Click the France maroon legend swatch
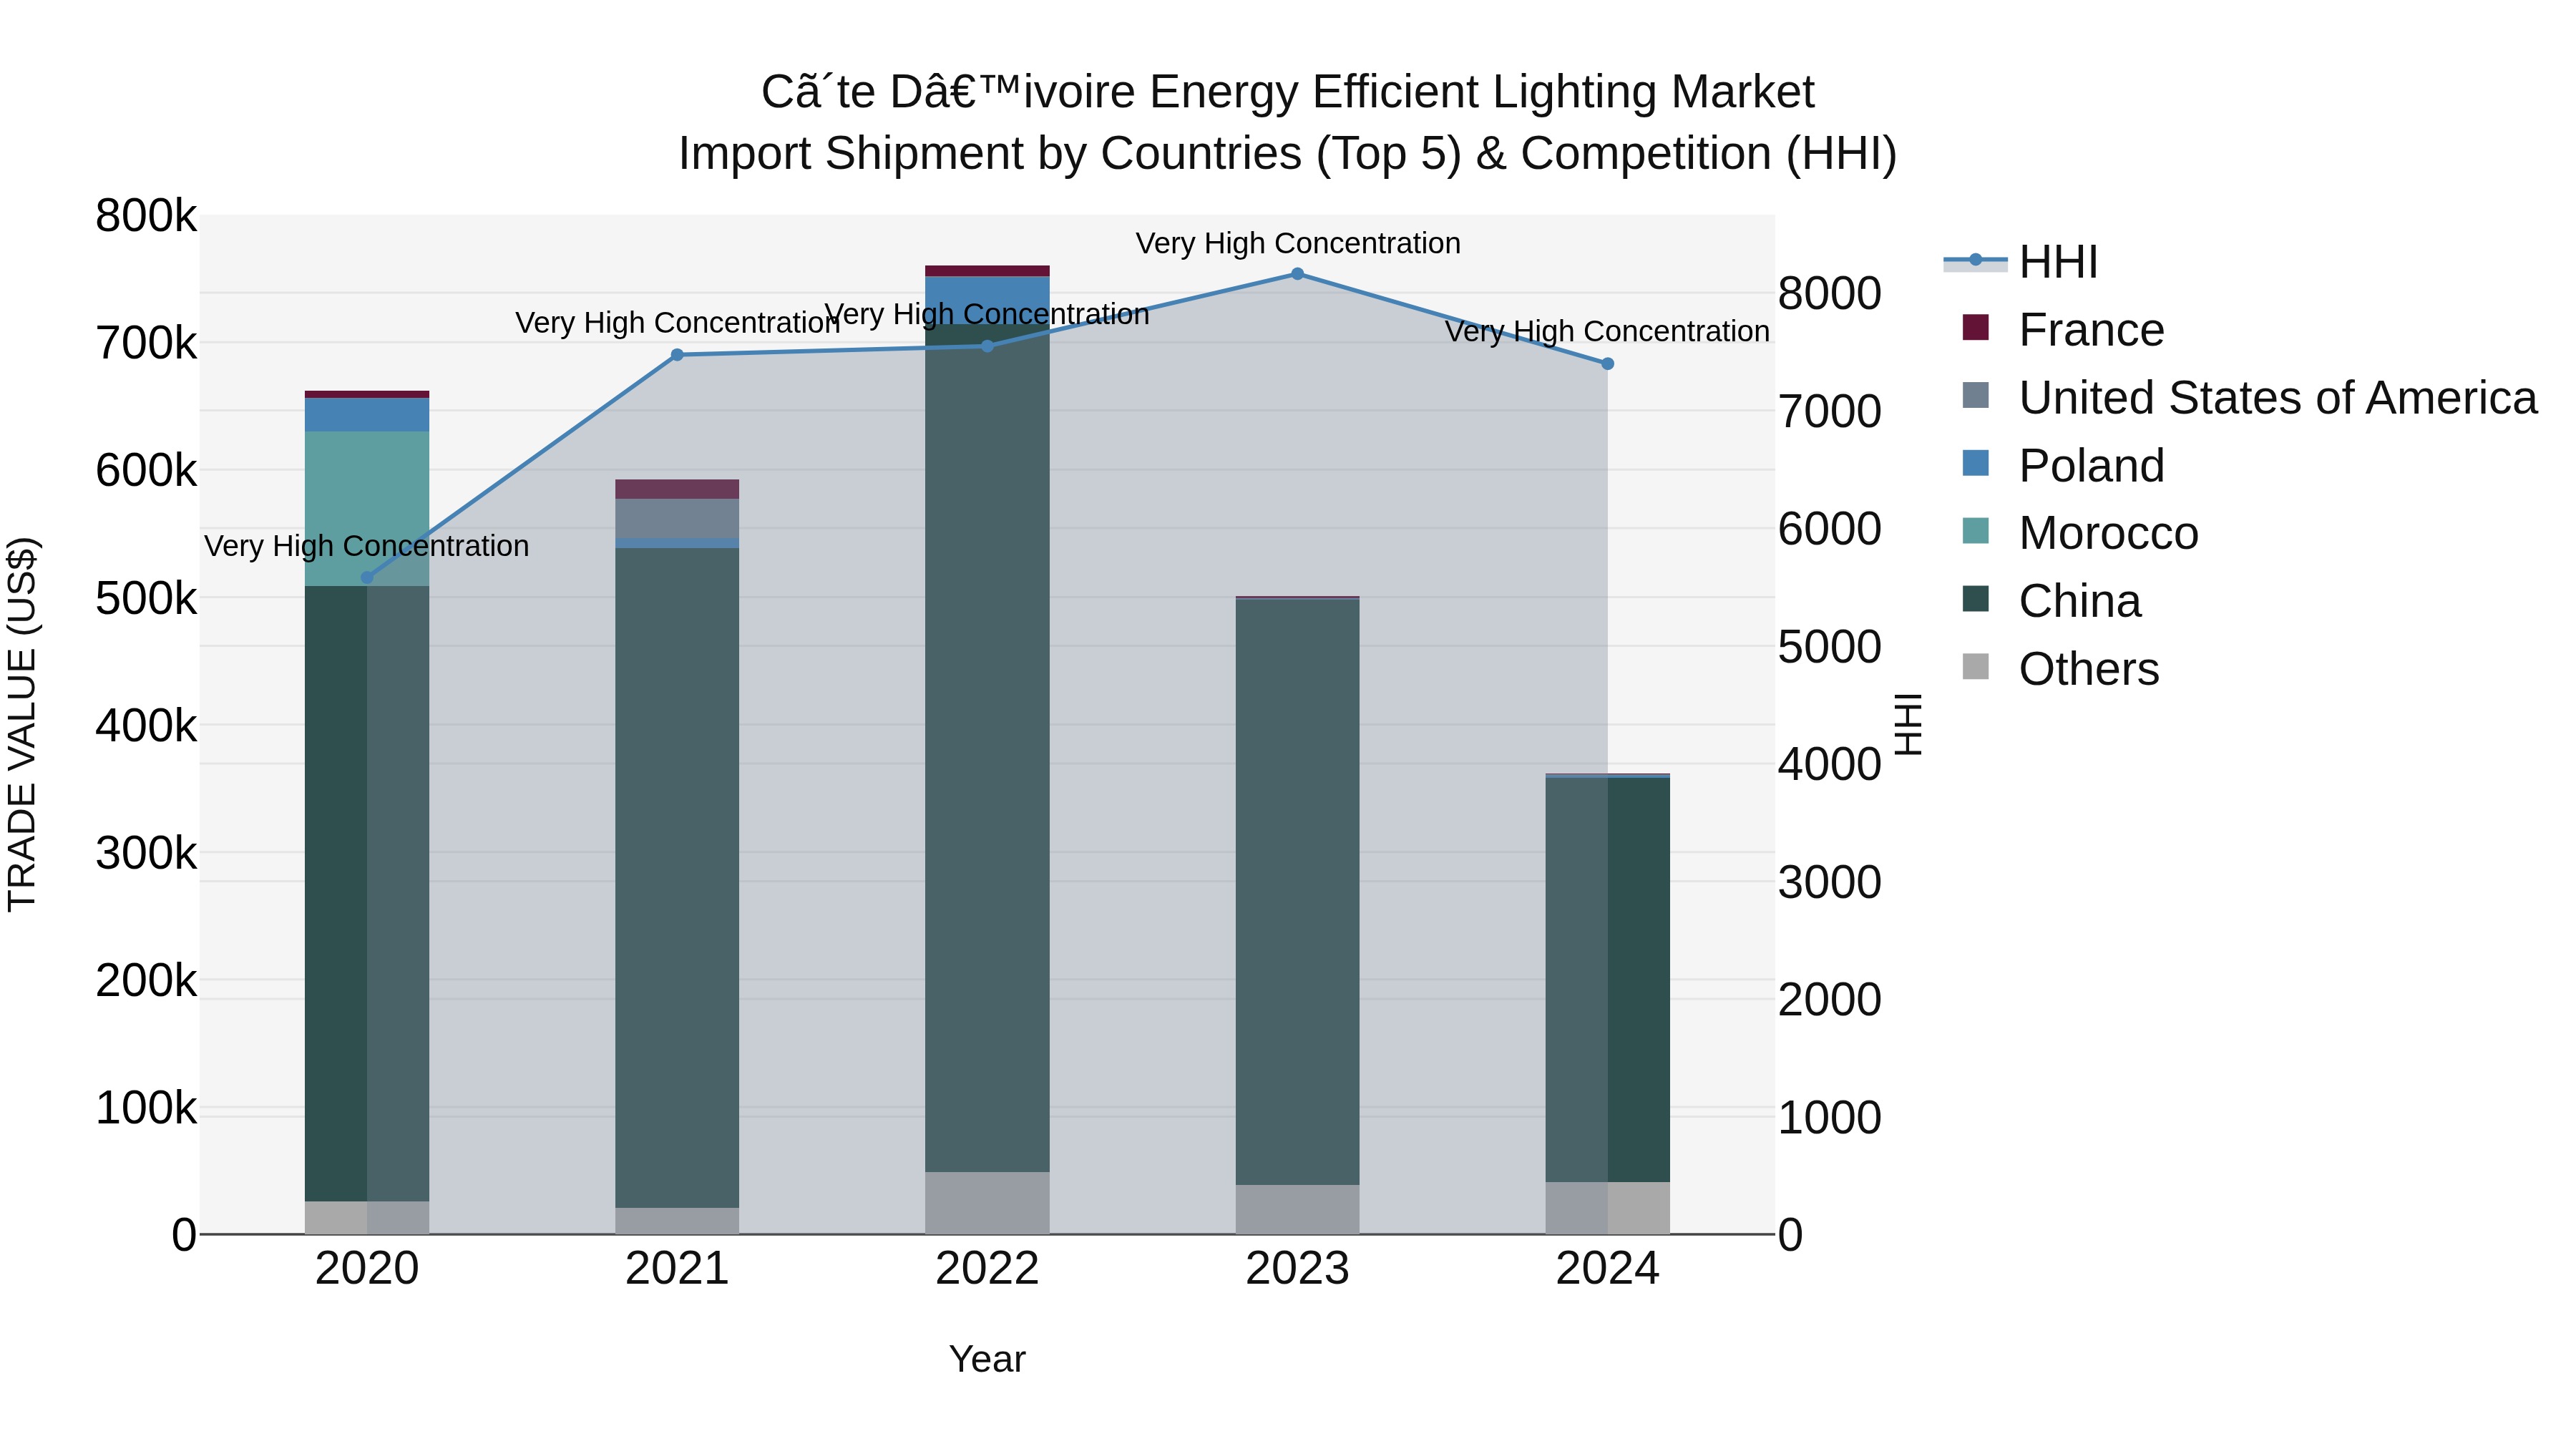The image size is (2576, 1449). point(1976,327)
